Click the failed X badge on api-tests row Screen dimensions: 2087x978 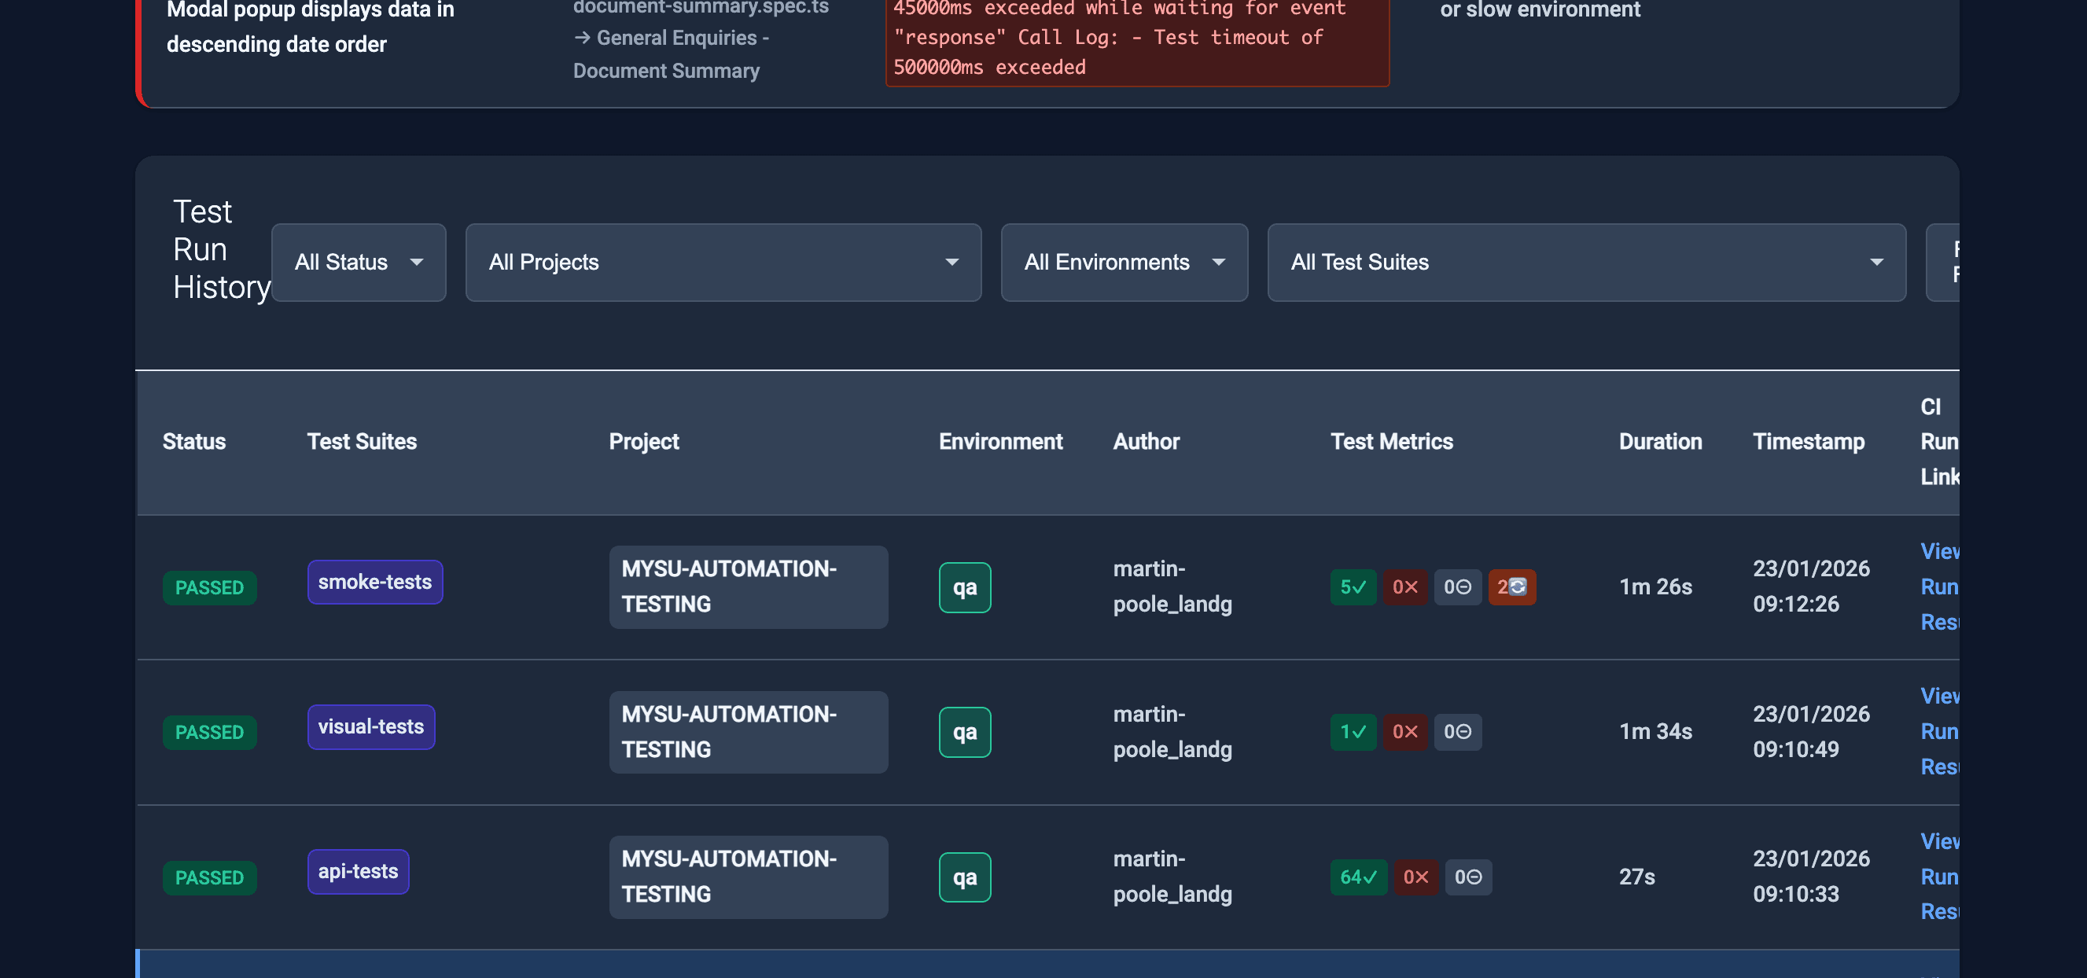point(1416,877)
